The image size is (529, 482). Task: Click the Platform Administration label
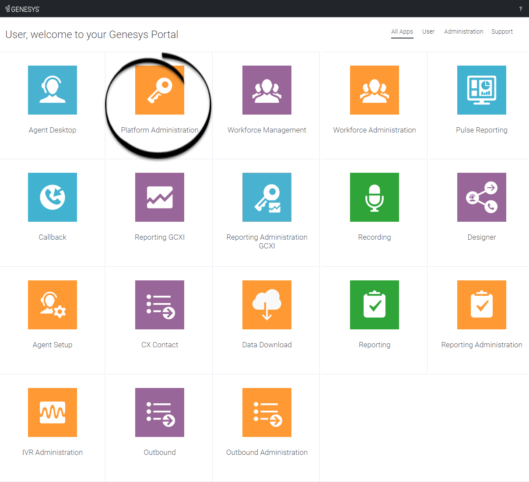click(160, 130)
